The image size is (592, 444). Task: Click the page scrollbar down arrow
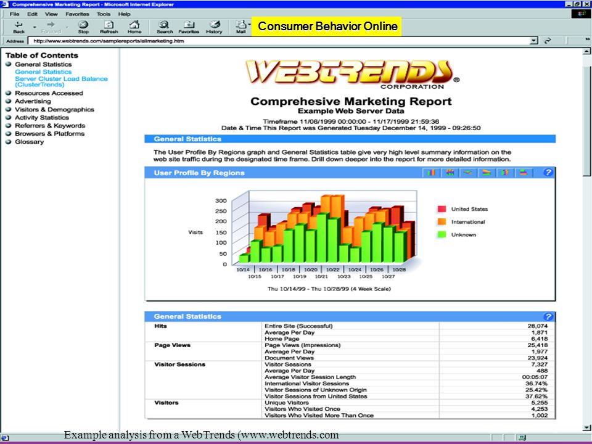tap(586, 428)
